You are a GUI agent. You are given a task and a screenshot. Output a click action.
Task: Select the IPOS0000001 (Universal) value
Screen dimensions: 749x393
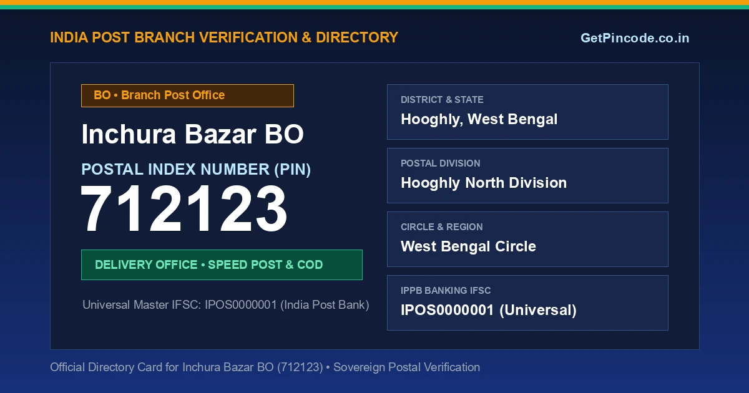[489, 310]
